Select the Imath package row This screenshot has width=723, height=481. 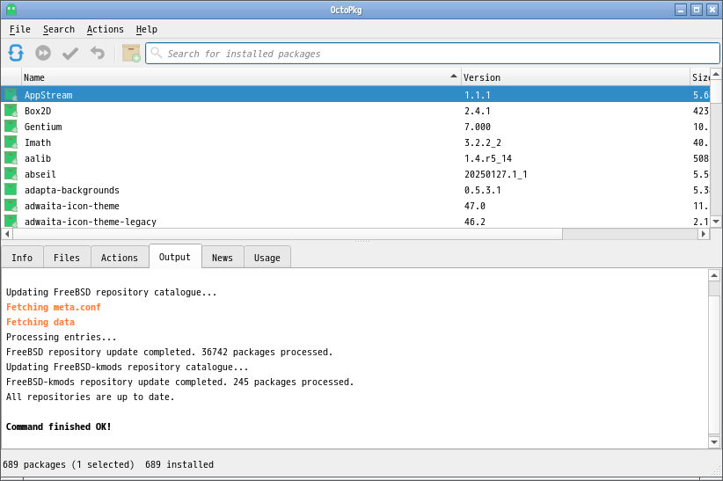[355, 142]
